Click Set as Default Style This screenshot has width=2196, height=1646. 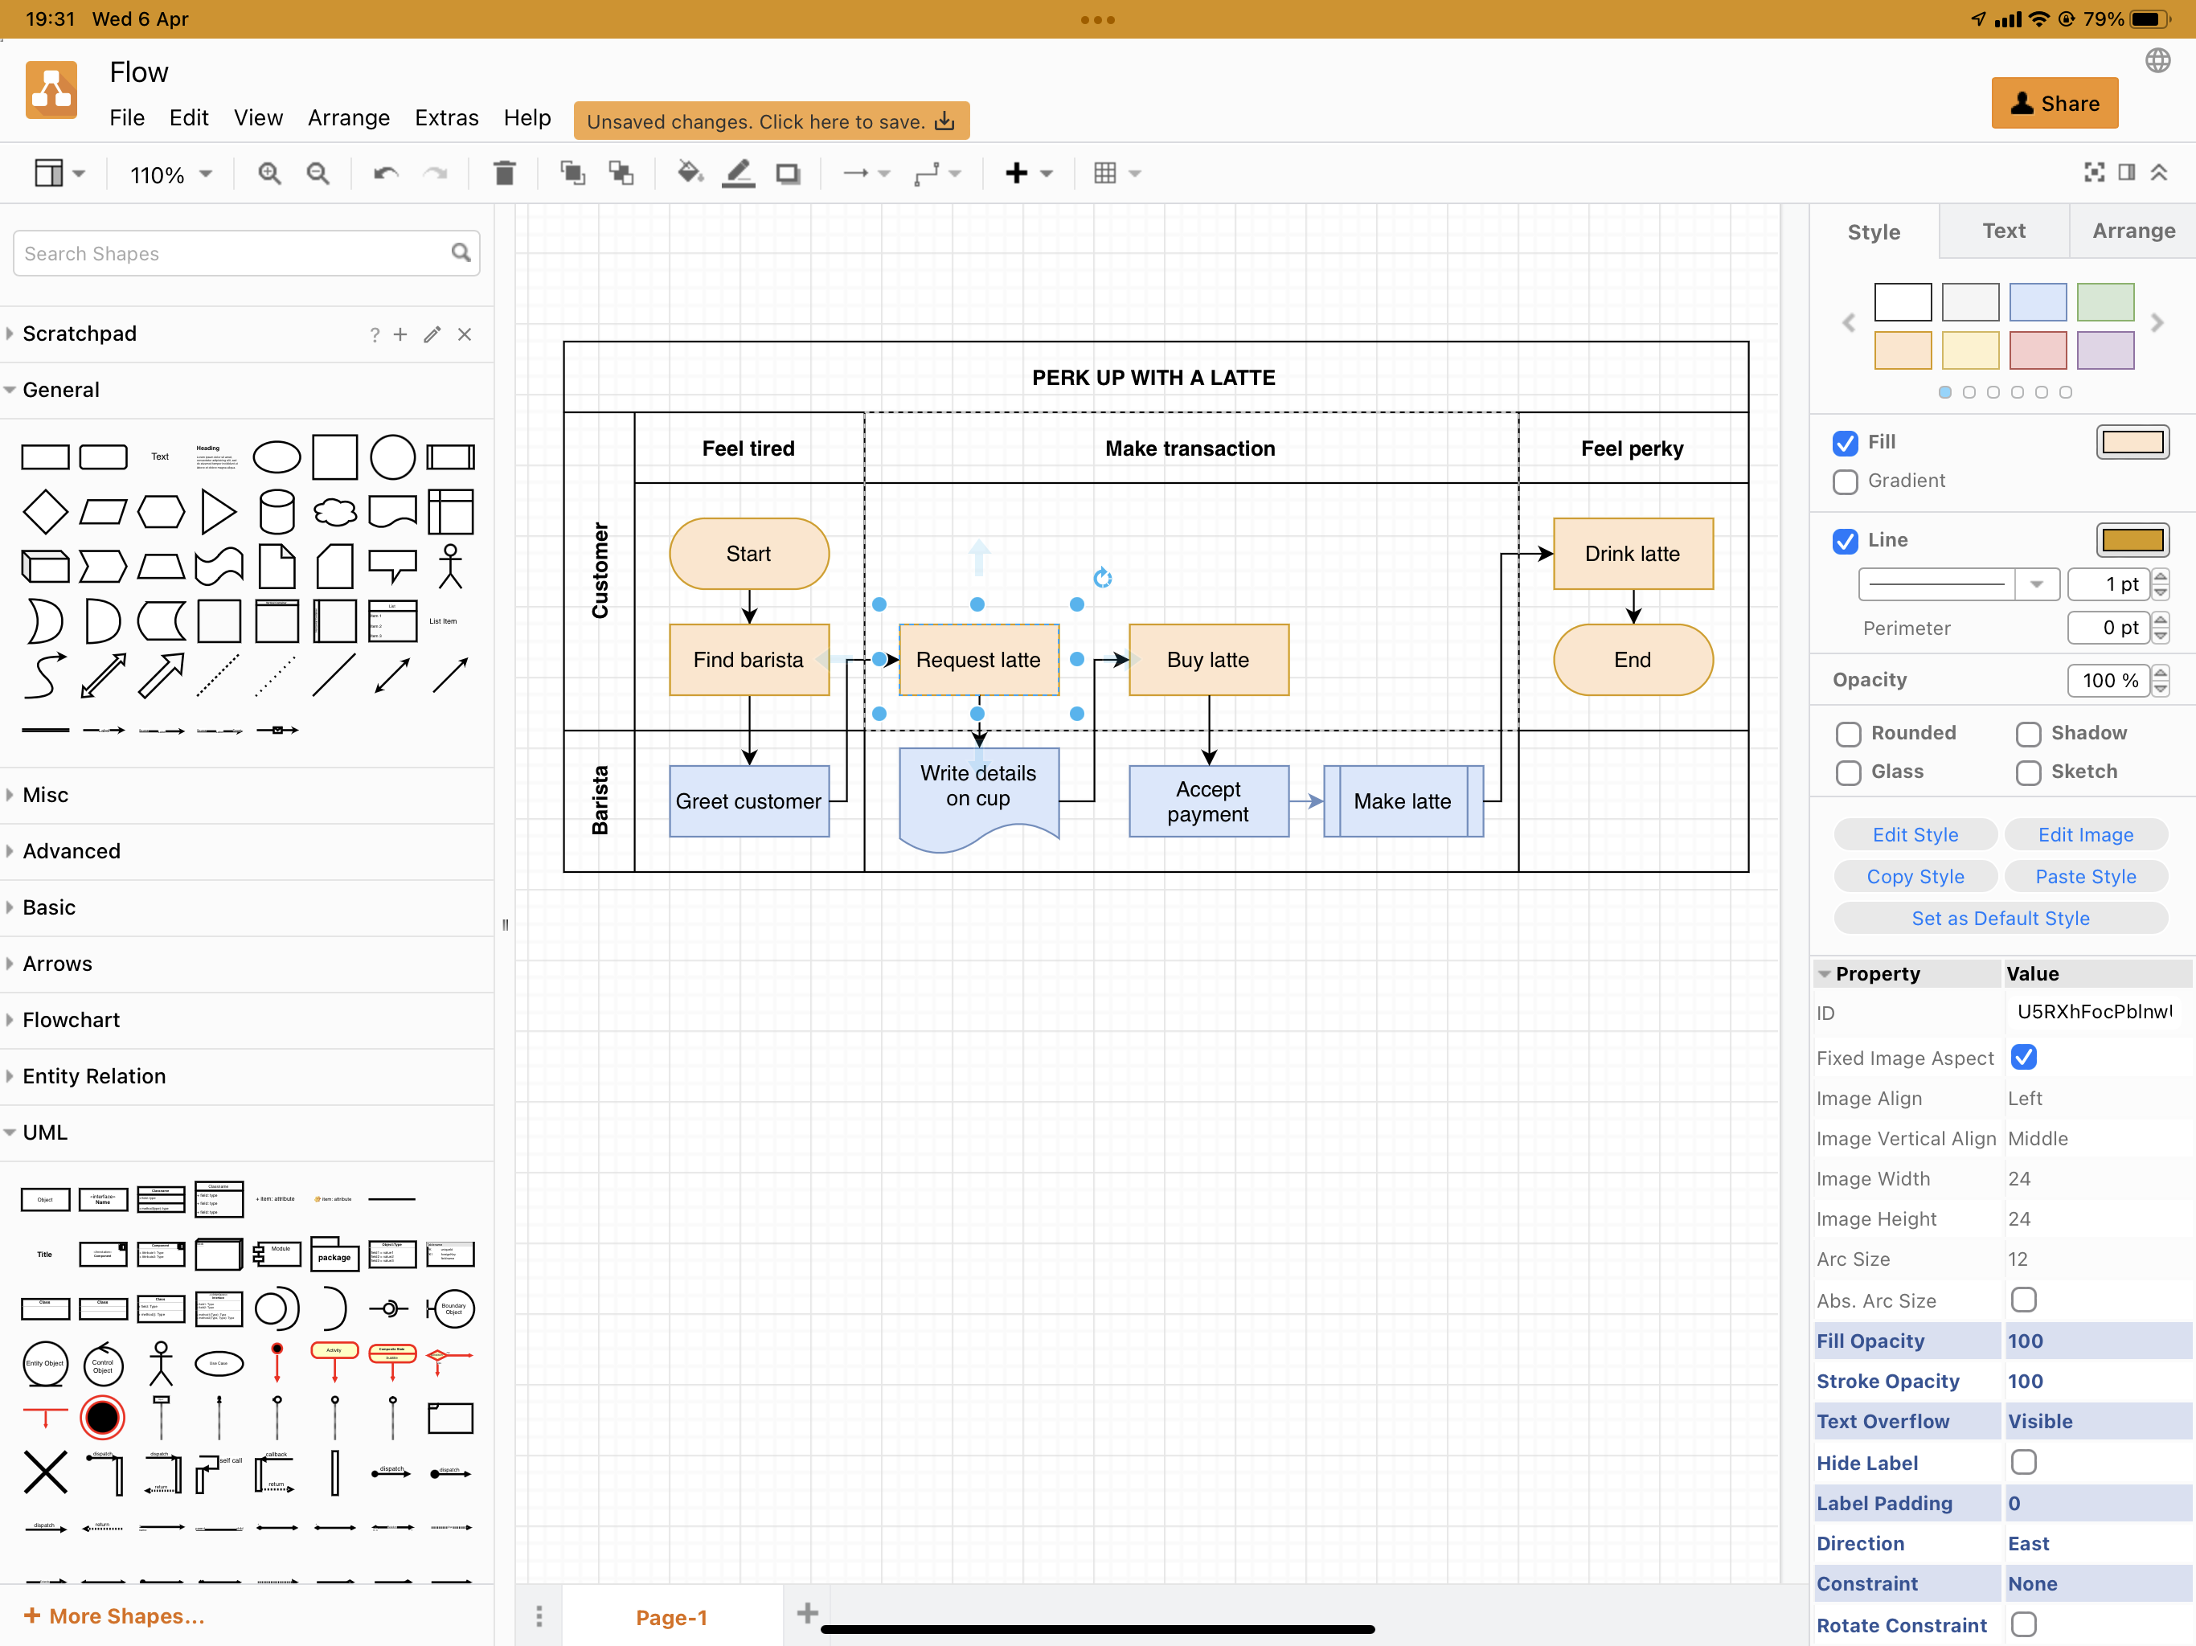click(2001, 919)
